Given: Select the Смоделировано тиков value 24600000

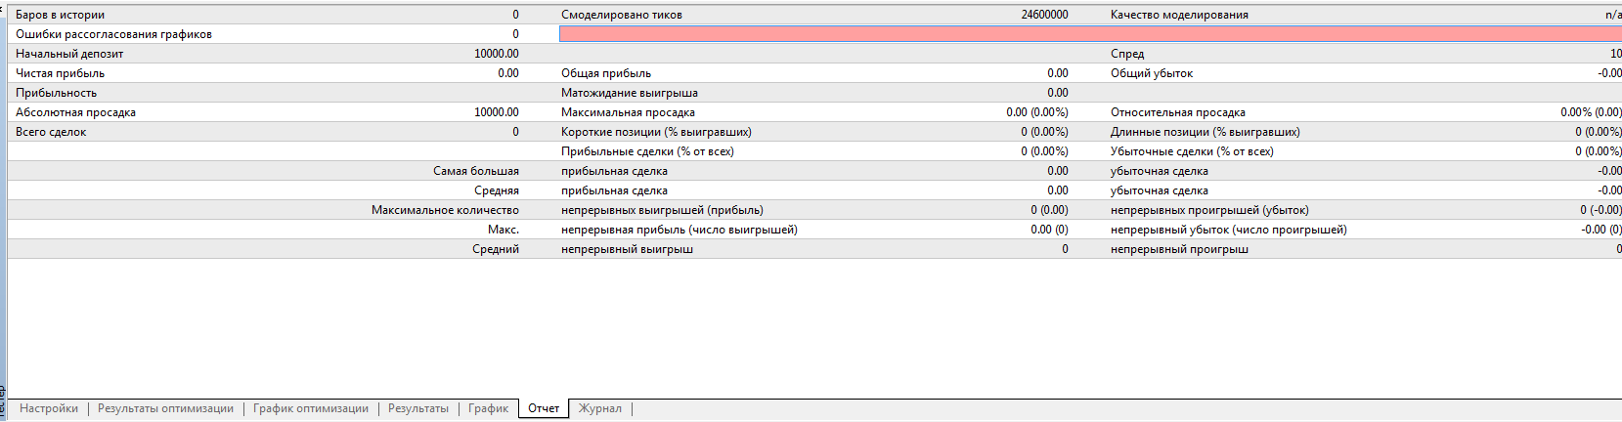Looking at the screenshot, I should coord(1044,15).
